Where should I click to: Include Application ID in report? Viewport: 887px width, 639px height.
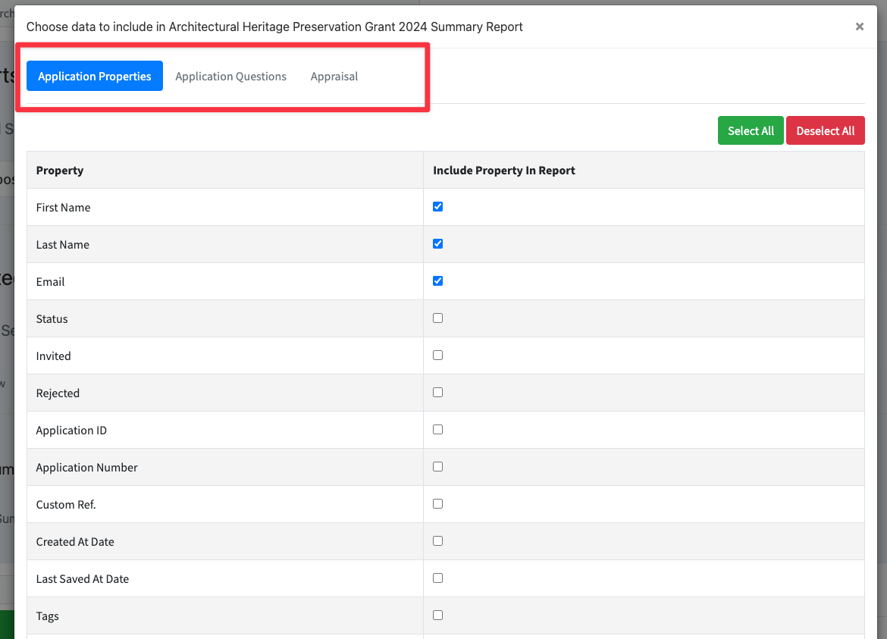point(437,430)
